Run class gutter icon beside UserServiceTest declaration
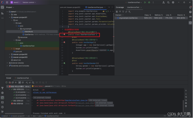The height and width of the screenshot is (118, 193). click(x=64, y=34)
